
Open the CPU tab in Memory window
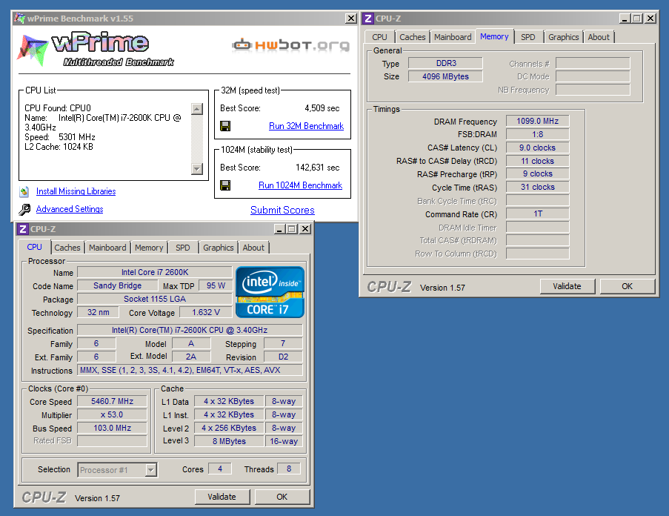[x=379, y=37]
